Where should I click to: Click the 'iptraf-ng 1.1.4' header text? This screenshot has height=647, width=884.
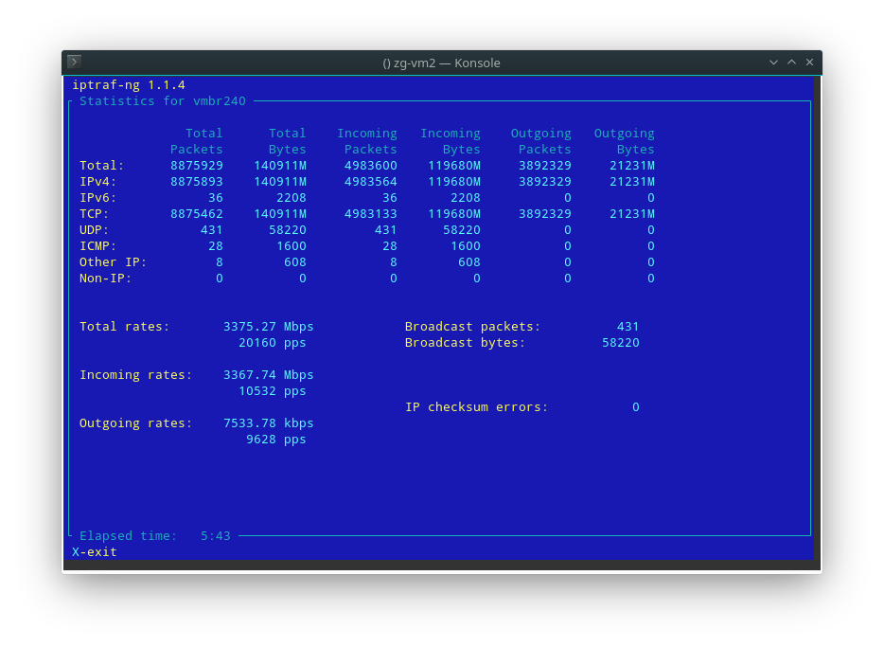tap(129, 84)
